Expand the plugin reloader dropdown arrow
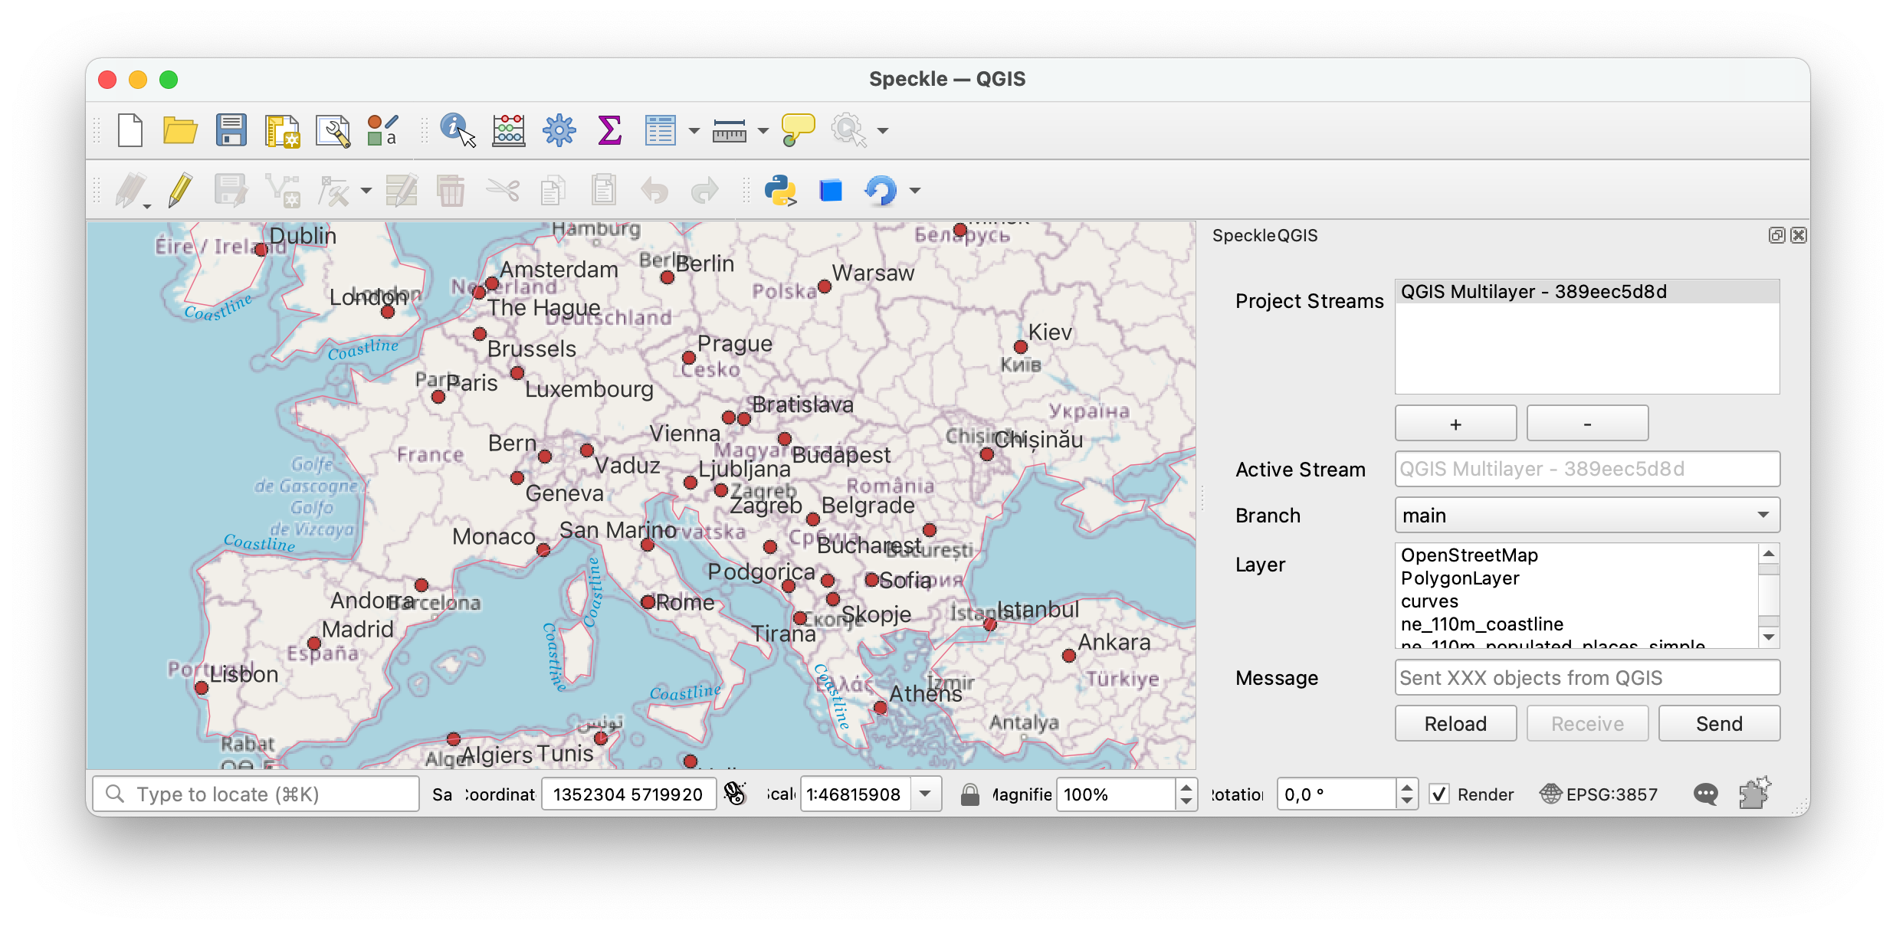The height and width of the screenshot is (930, 1896). click(x=914, y=191)
